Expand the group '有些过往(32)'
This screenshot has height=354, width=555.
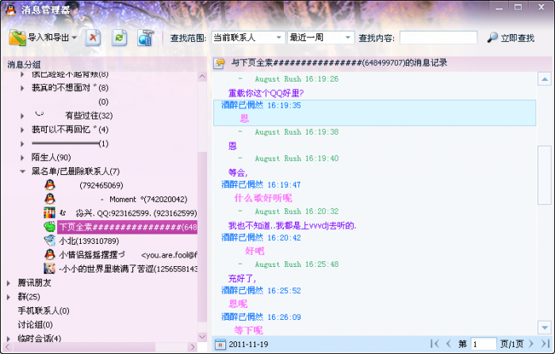(x=22, y=116)
